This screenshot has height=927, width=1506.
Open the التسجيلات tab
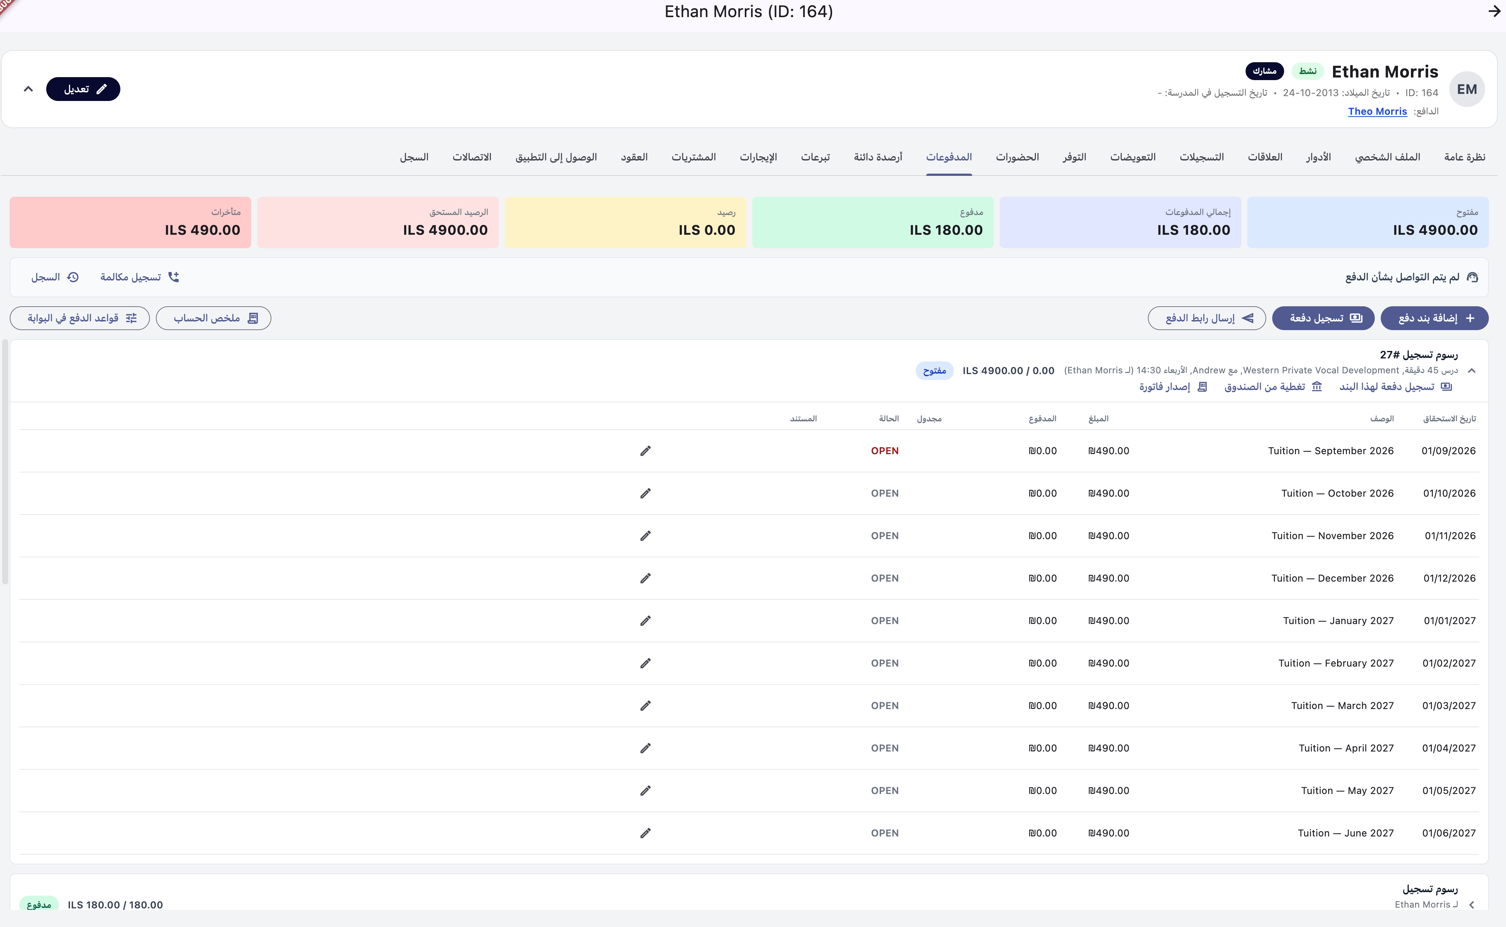pyautogui.click(x=1201, y=157)
